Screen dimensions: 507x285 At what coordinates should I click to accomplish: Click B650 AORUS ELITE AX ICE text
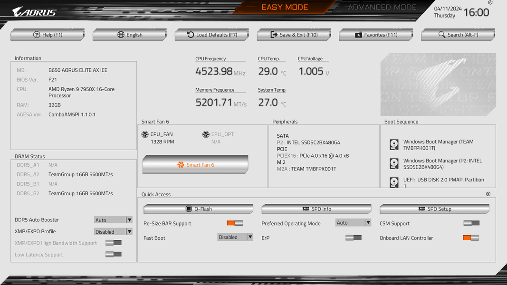78,70
